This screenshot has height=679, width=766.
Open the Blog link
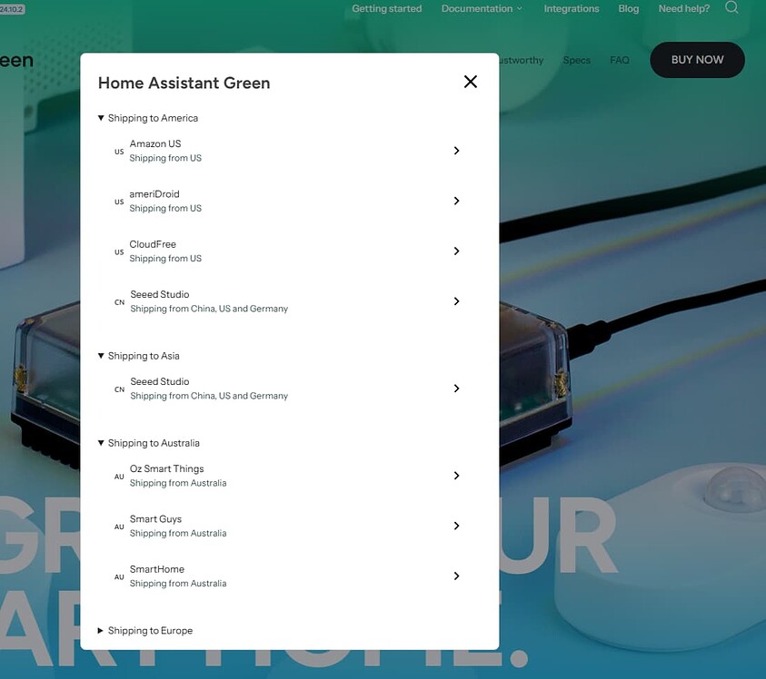628,8
